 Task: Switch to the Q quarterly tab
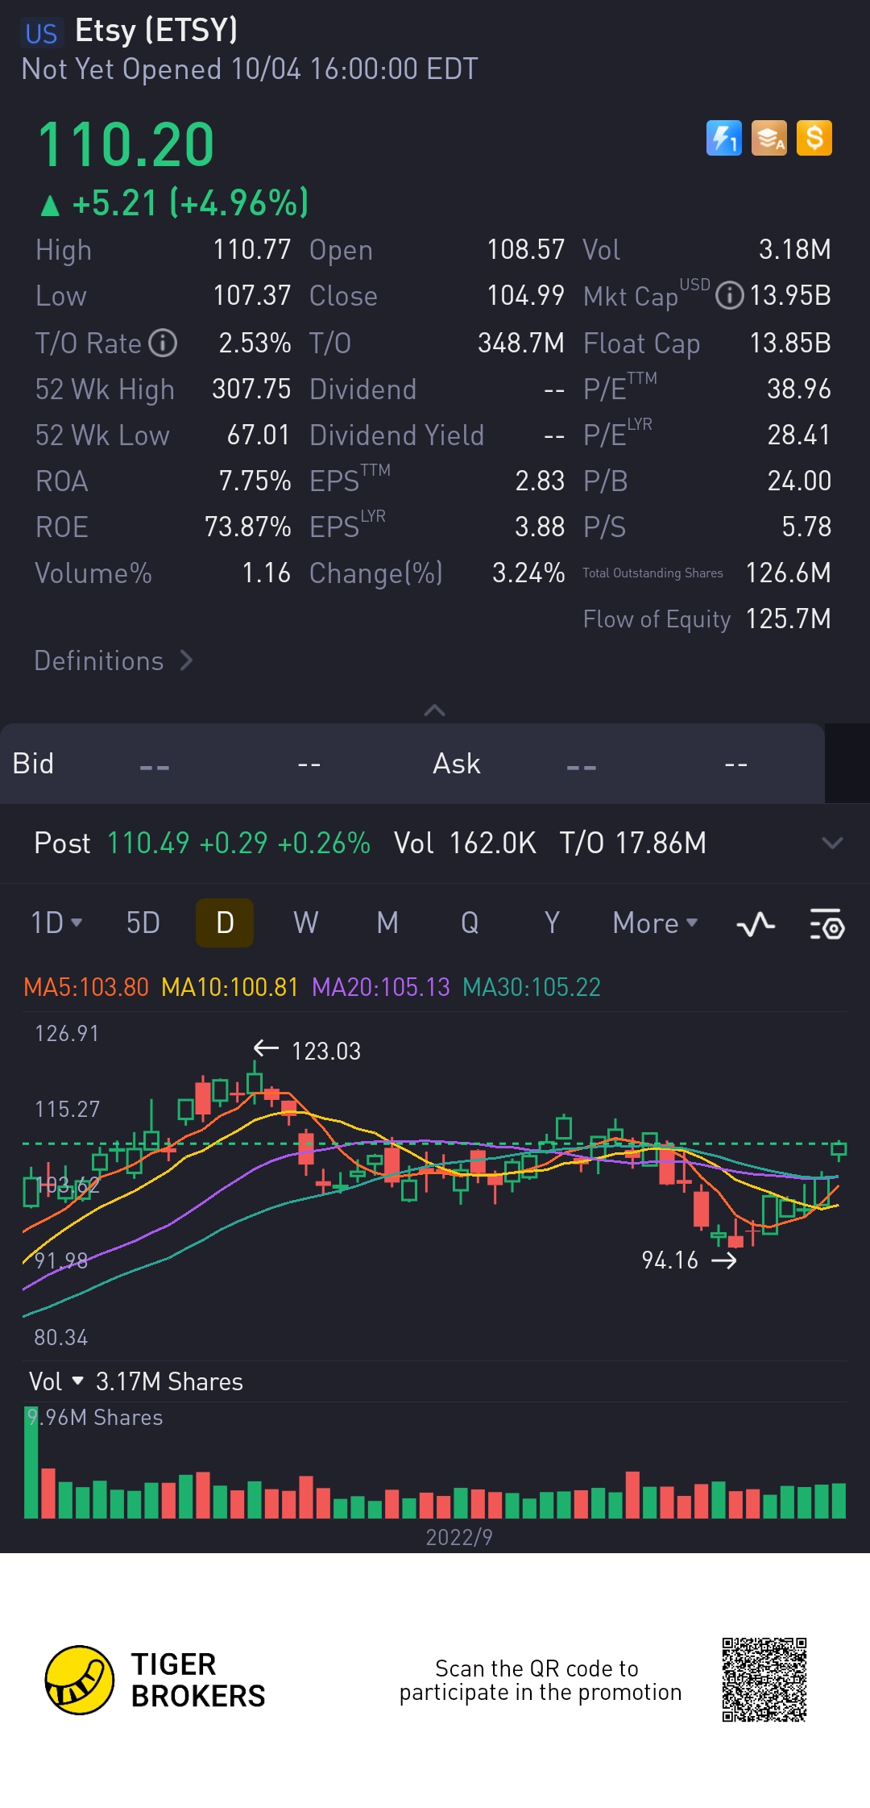click(470, 923)
